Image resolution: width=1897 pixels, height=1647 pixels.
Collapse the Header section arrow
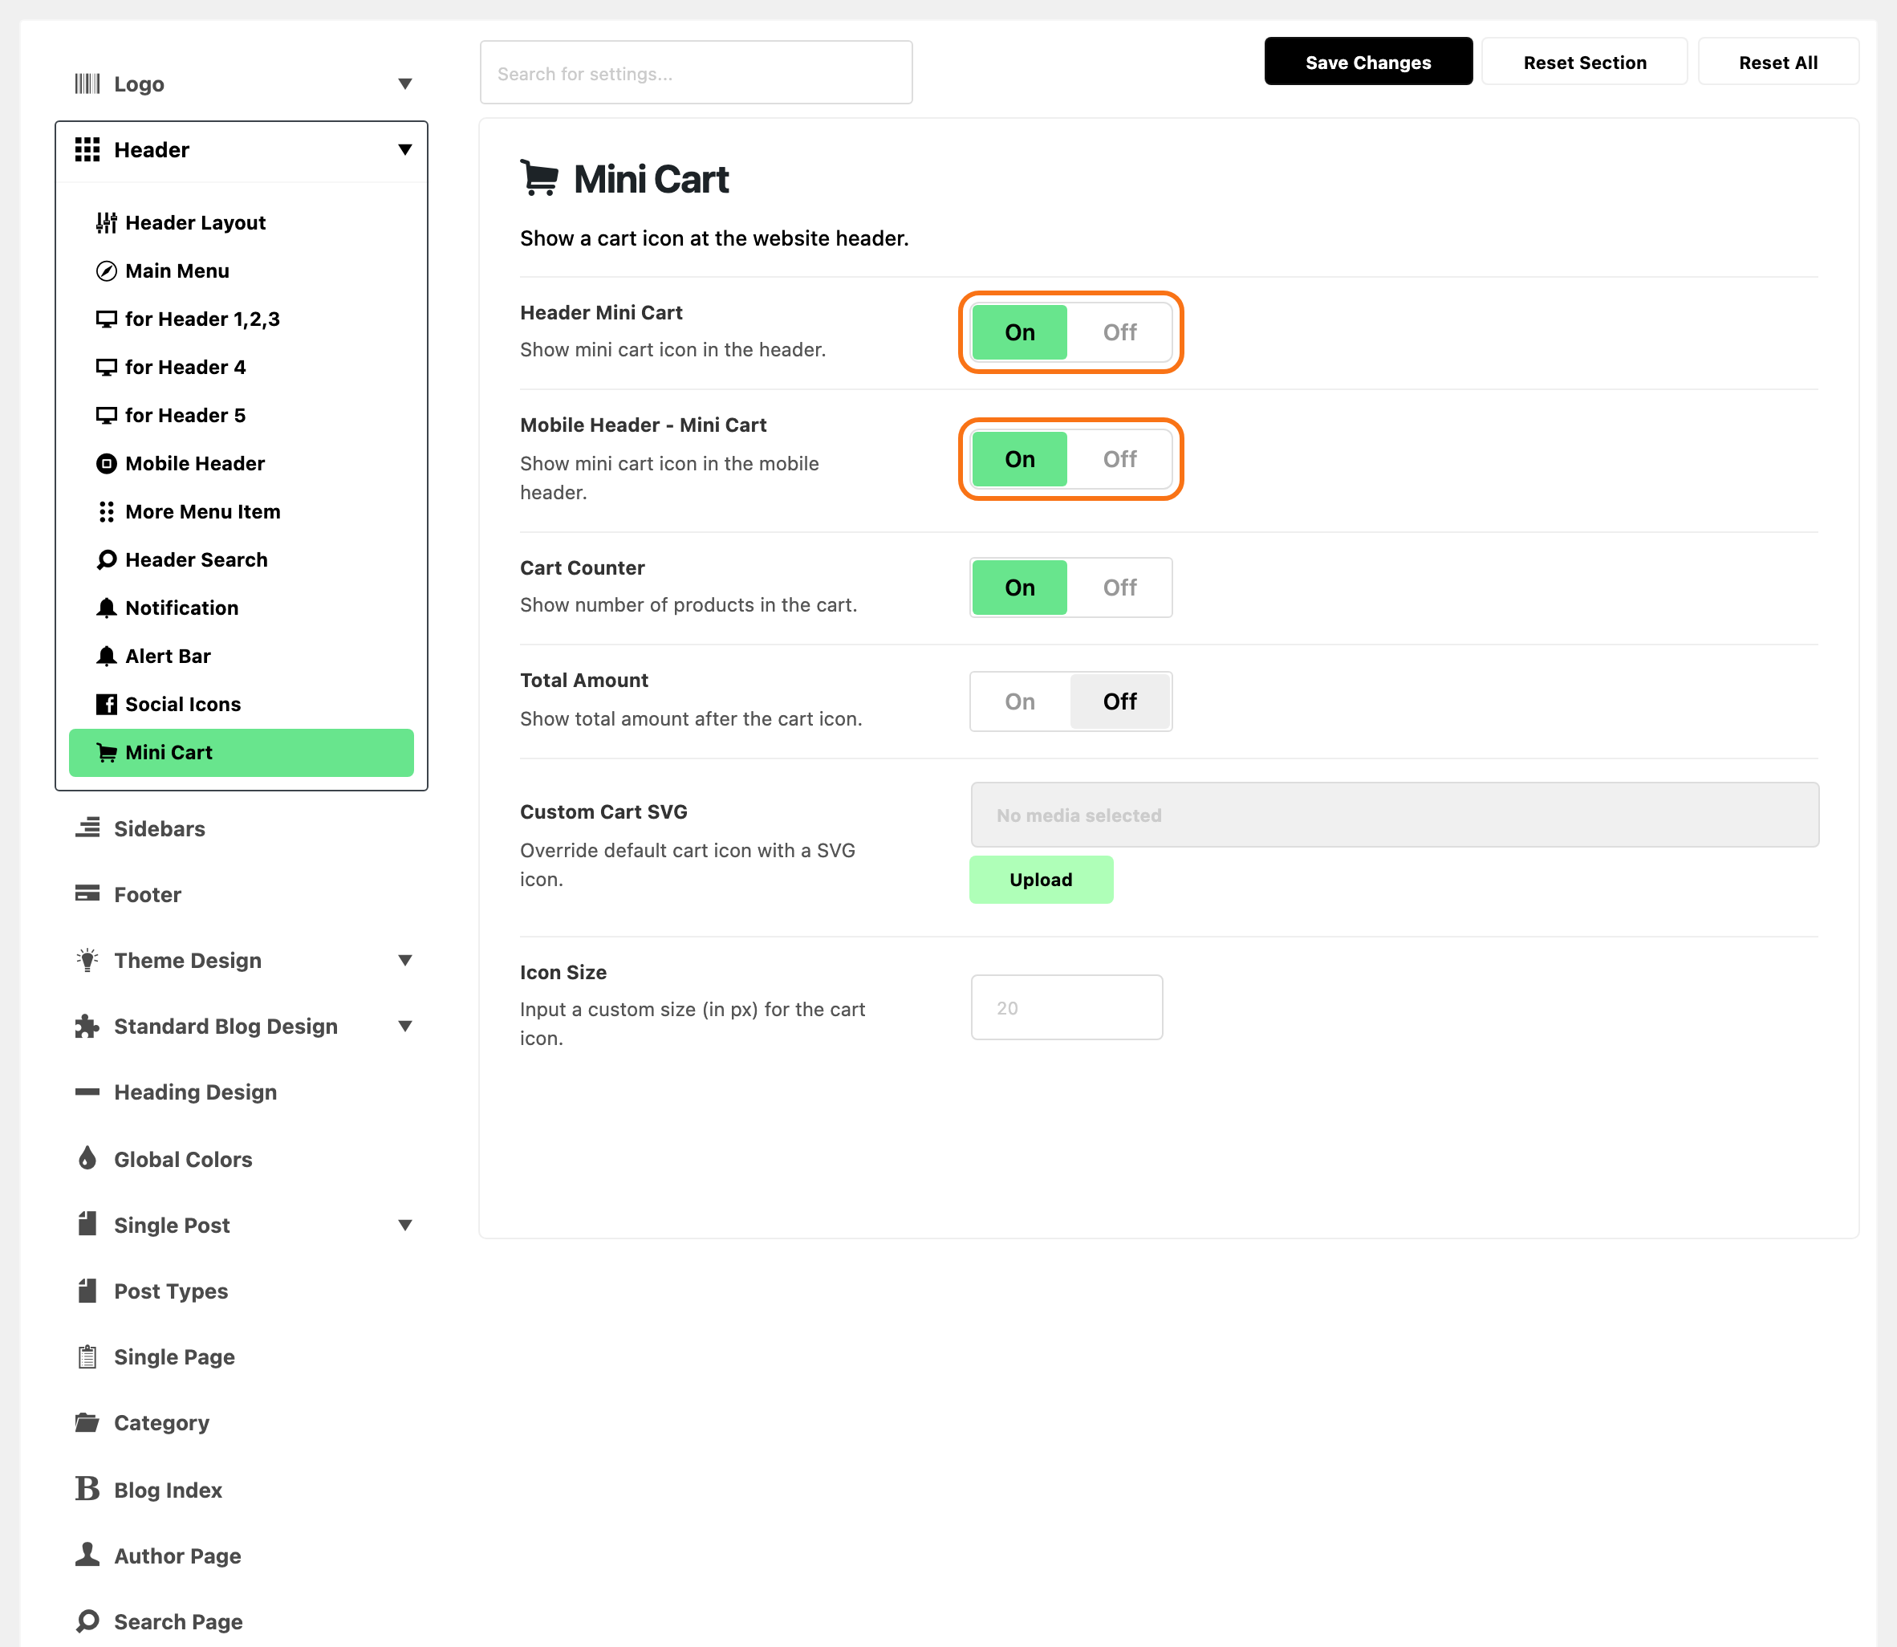405,150
